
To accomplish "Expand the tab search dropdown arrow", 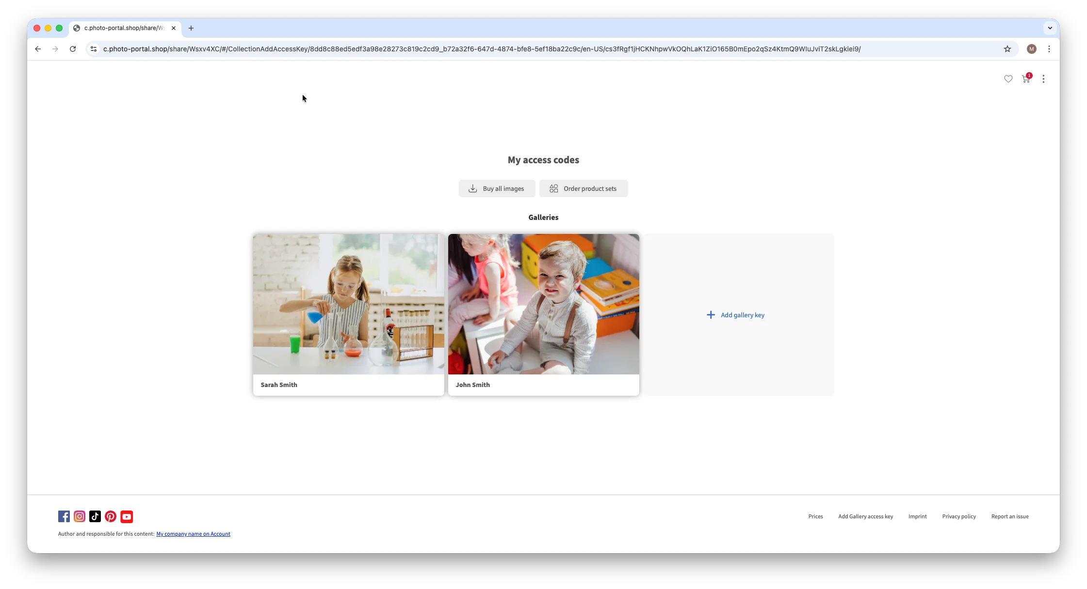I will point(1050,28).
